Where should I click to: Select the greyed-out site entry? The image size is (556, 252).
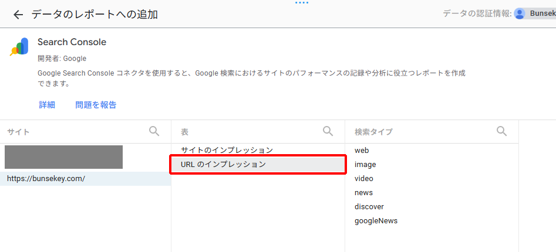[64, 157]
